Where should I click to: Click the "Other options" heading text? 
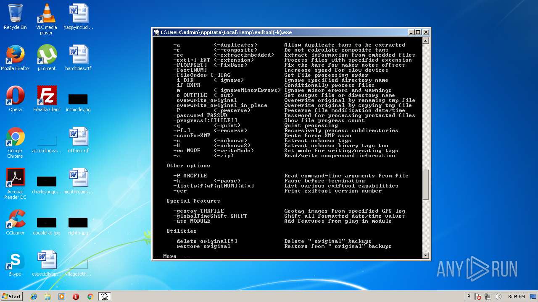point(188,166)
